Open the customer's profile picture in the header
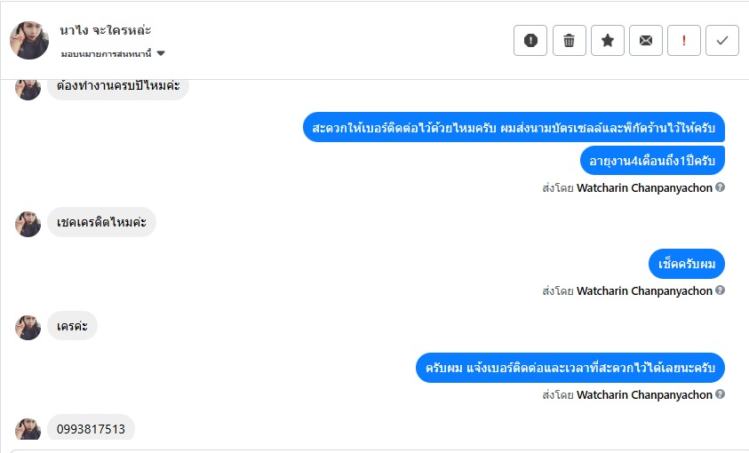Viewport: 749px width, 453px height. (29, 40)
